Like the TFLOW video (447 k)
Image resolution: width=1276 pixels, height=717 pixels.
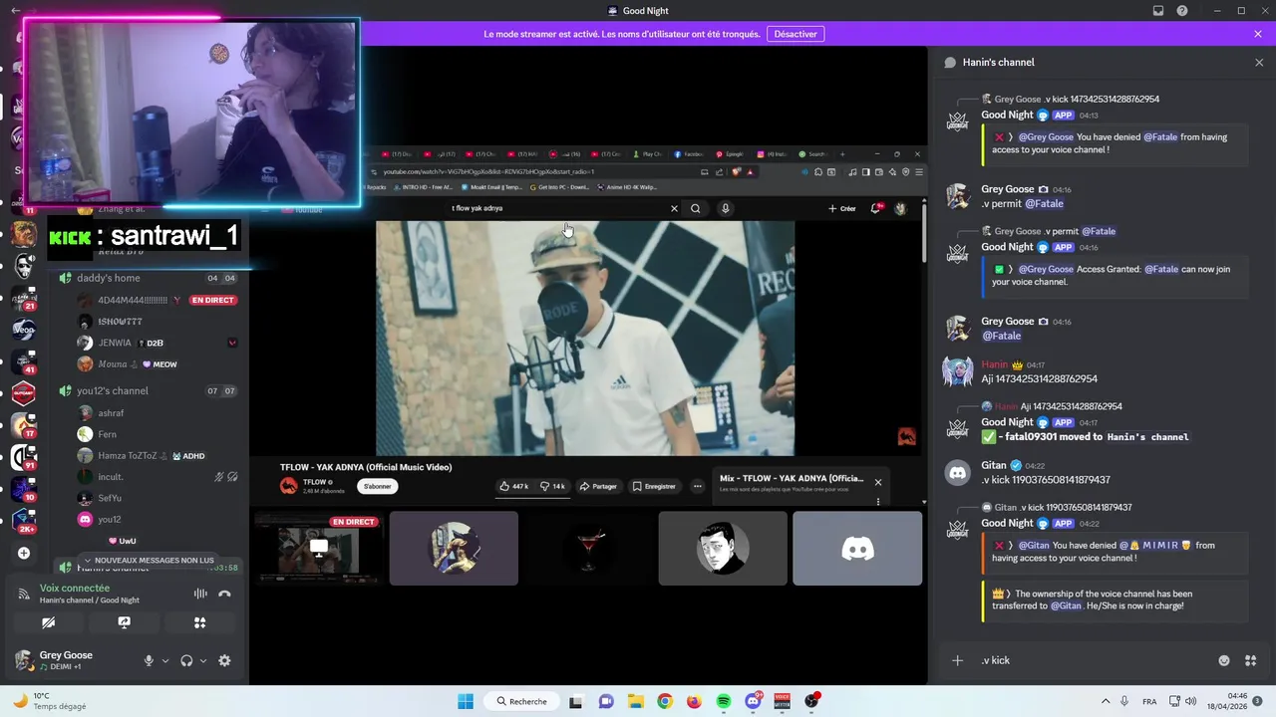(x=514, y=486)
